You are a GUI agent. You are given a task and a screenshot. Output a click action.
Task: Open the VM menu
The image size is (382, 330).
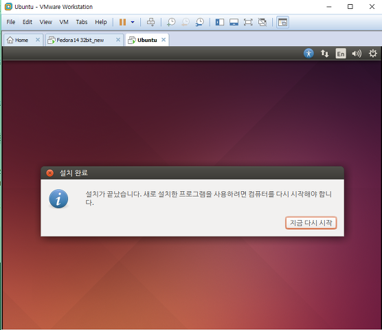[64, 22]
